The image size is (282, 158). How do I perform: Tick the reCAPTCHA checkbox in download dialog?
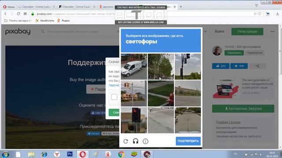(114, 97)
